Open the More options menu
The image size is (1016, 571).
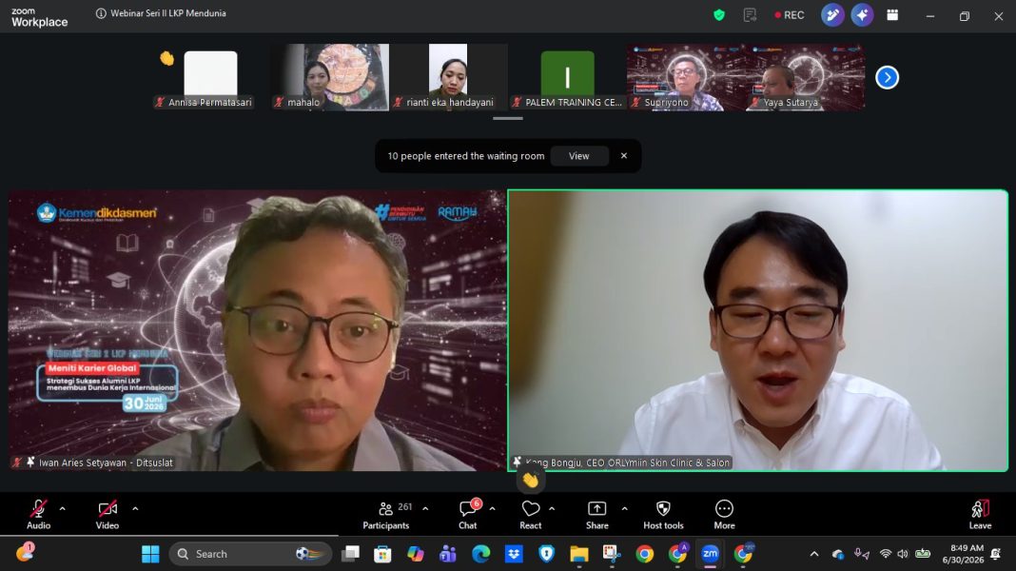click(724, 515)
